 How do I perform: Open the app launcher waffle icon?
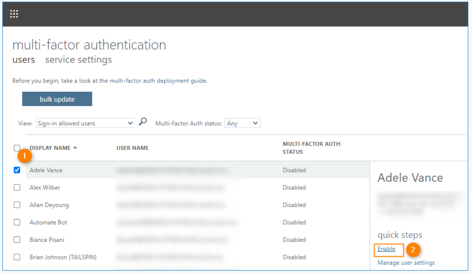[14, 14]
